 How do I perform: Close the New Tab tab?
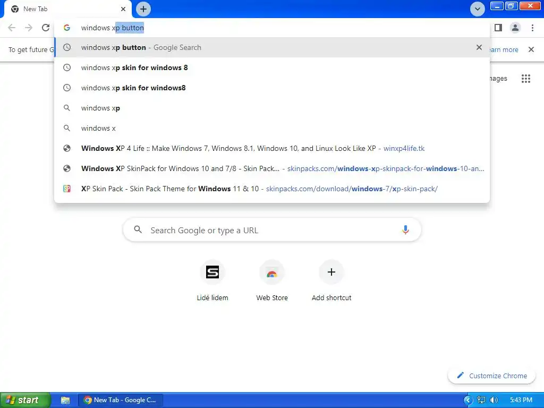[x=123, y=9]
